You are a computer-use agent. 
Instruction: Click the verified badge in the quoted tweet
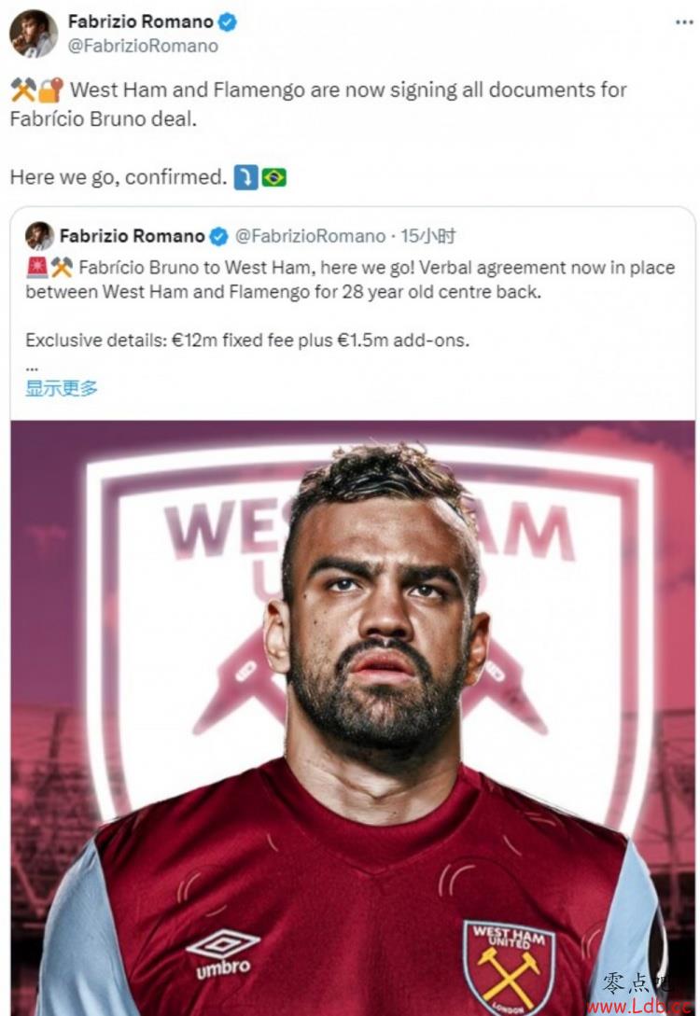[219, 236]
